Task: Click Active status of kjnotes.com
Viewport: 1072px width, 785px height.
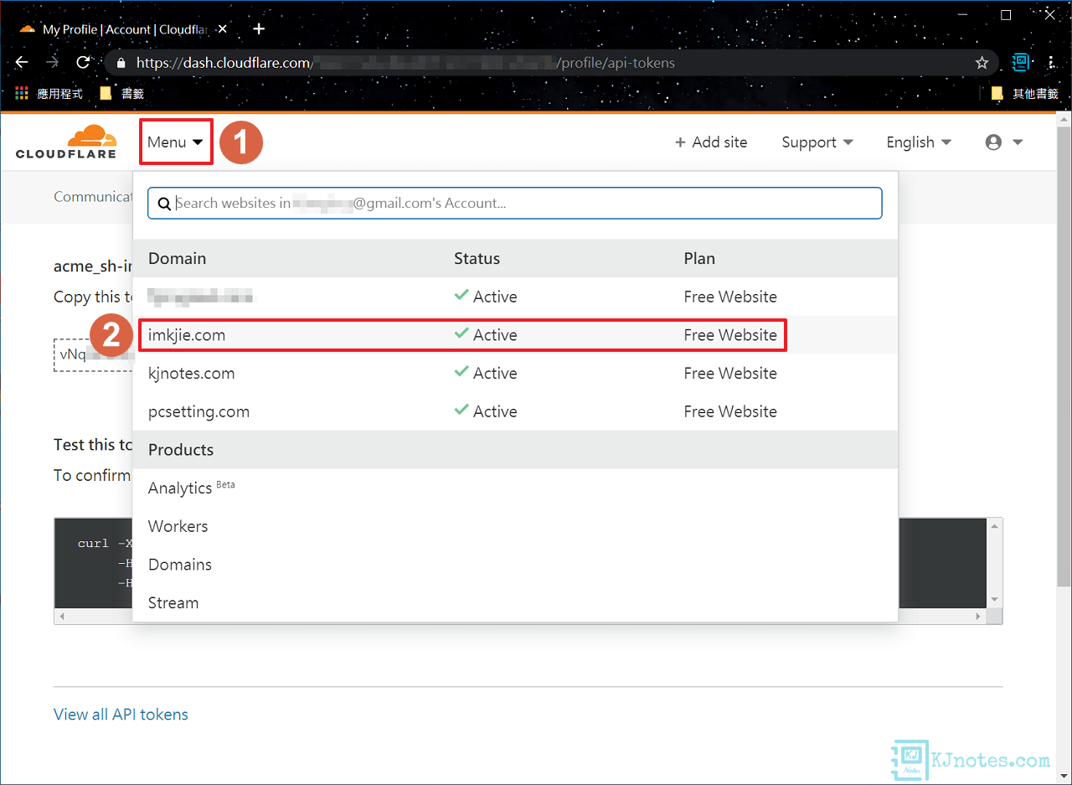Action: [x=486, y=374]
